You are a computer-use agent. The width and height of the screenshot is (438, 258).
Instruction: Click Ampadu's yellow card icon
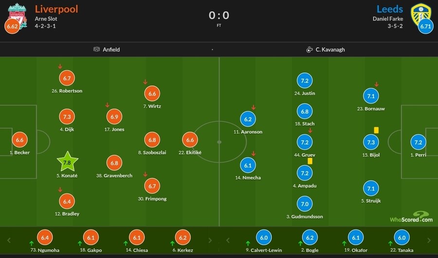[x=310, y=161]
